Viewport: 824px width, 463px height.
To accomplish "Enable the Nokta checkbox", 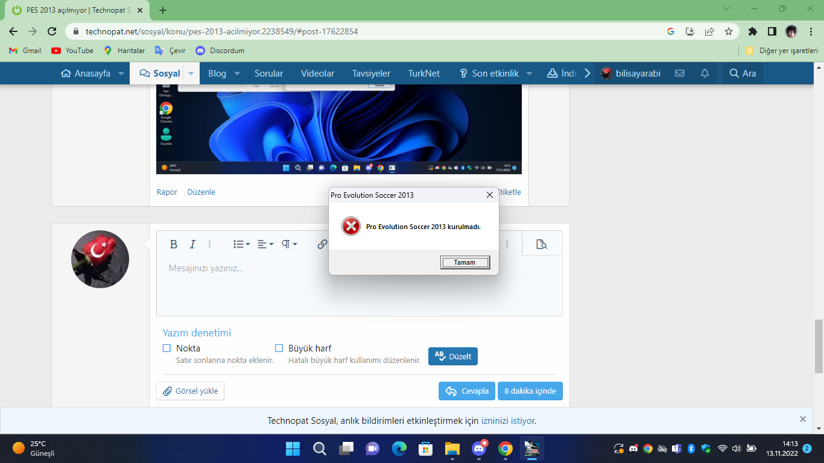I will [x=167, y=348].
